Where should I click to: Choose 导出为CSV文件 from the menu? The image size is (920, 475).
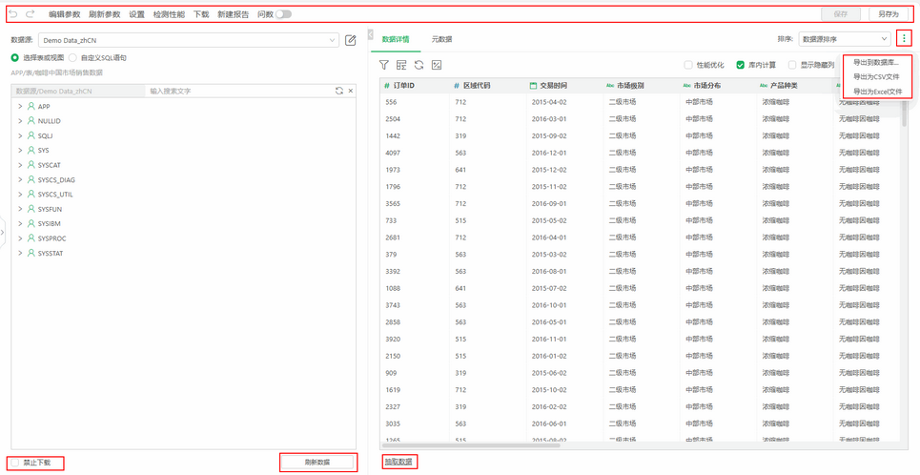coord(876,76)
